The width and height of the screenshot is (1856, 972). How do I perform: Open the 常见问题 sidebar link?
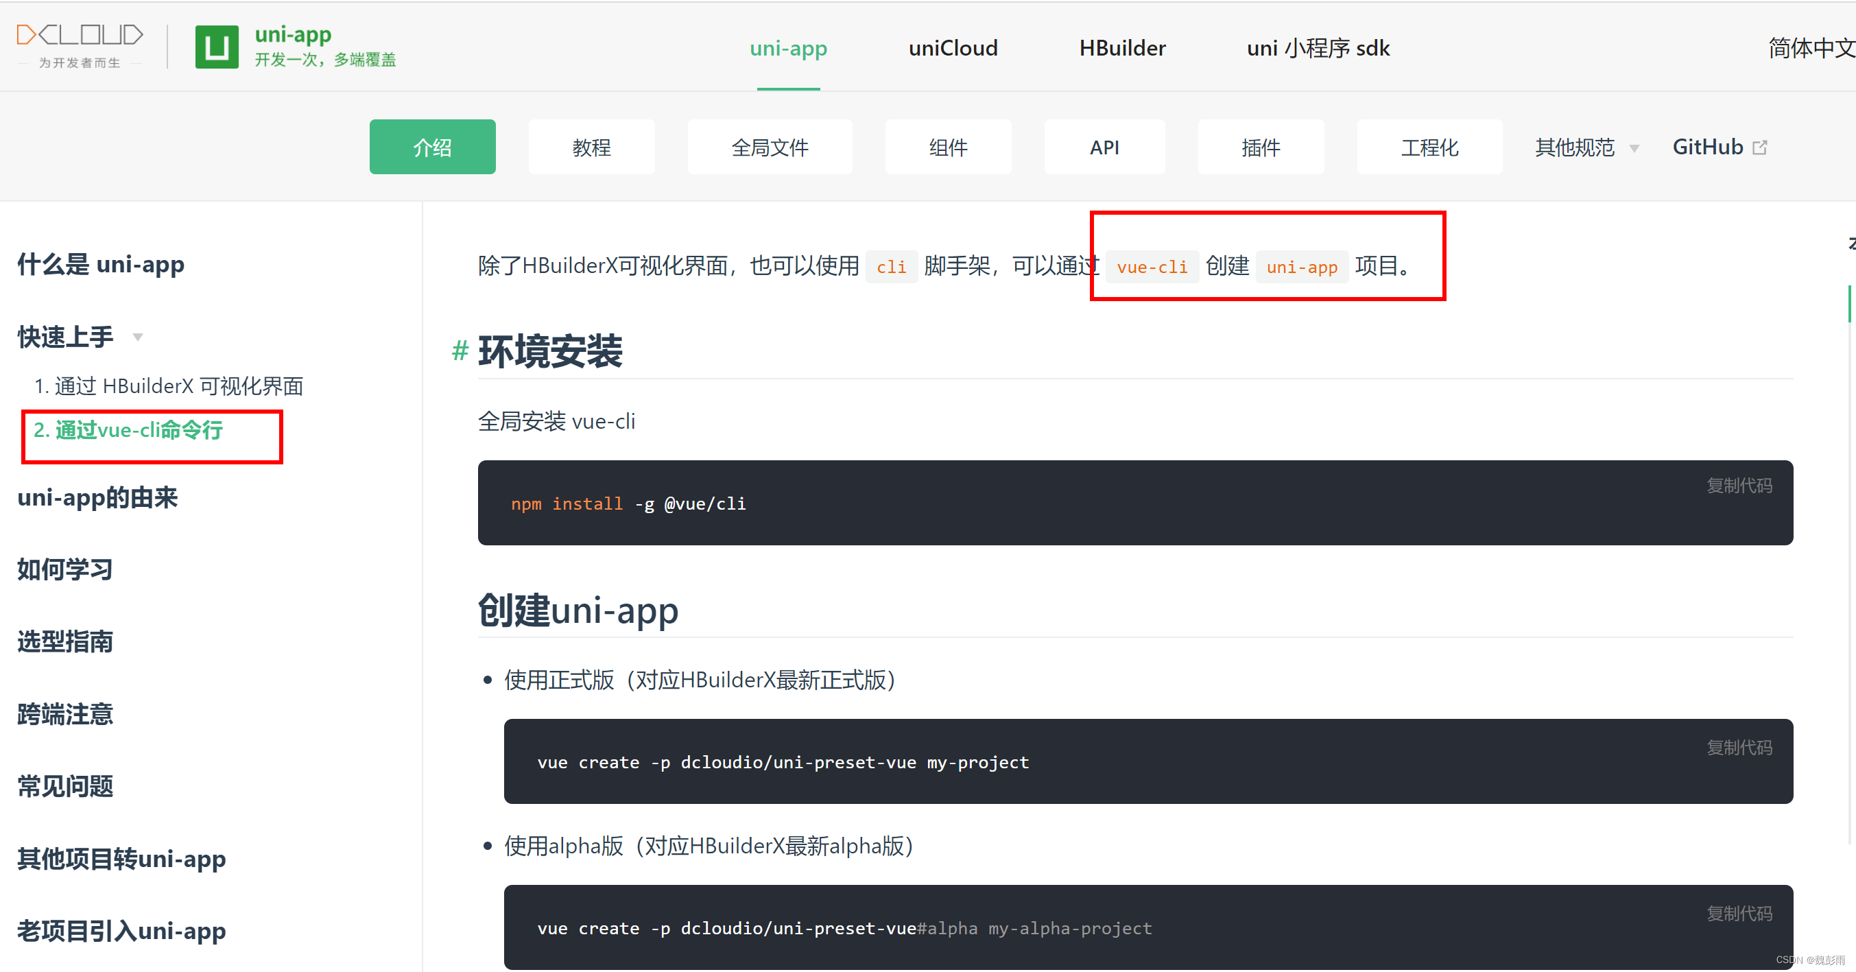(x=65, y=786)
